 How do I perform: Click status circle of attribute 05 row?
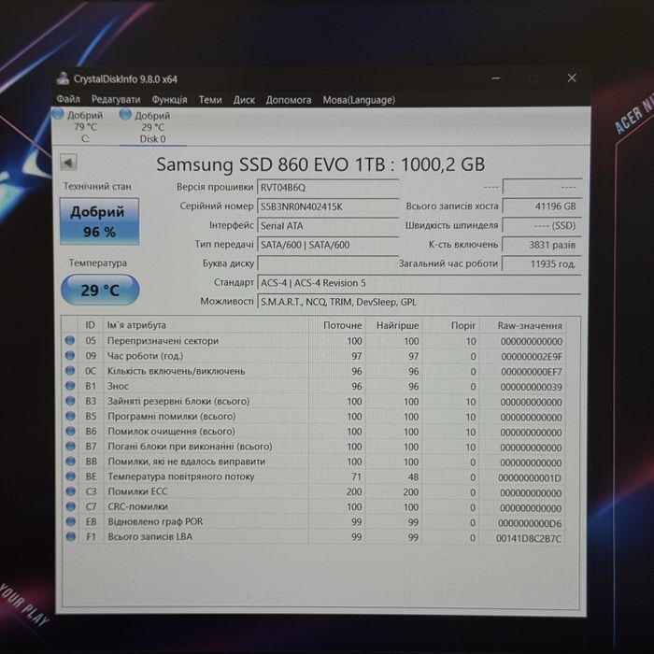(x=70, y=340)
